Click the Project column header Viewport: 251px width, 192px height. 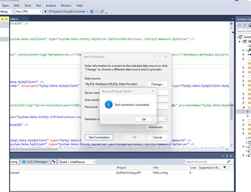(121, 167)
